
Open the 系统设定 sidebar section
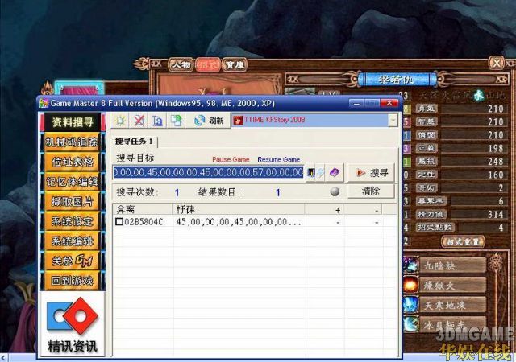[x=73, y=221]
